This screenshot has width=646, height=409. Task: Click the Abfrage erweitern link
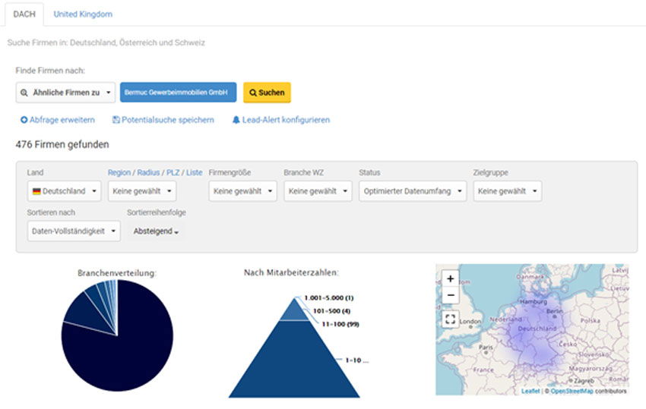62,120
